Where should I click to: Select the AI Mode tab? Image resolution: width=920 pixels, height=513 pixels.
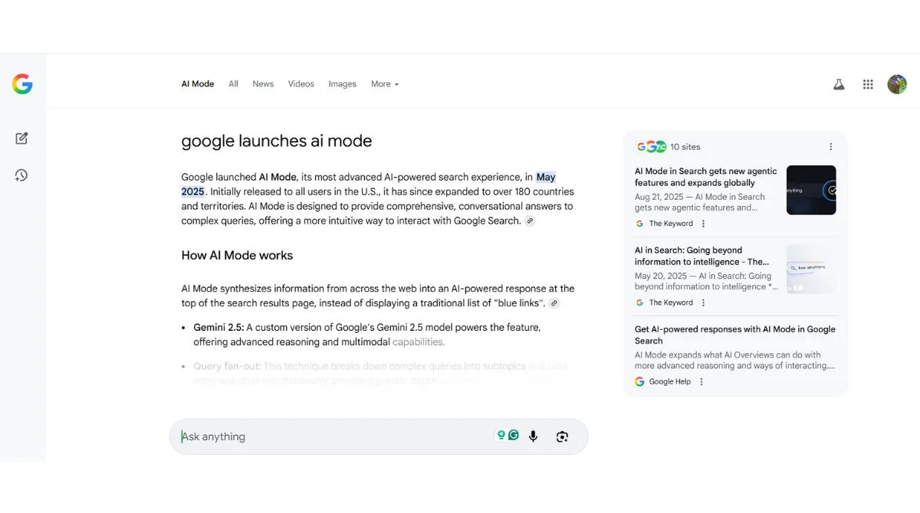click(x=198, y=84)
